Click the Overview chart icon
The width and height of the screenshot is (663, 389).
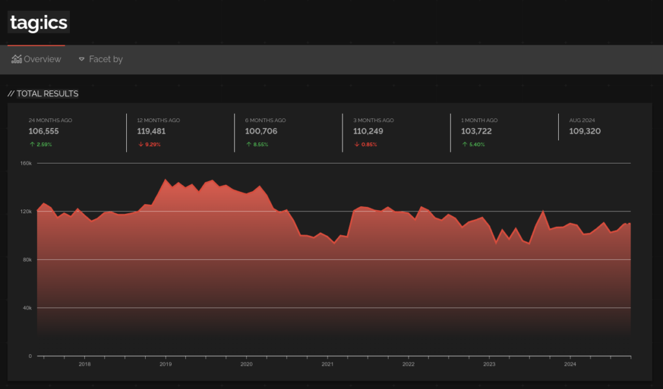[x=16, y=59]
